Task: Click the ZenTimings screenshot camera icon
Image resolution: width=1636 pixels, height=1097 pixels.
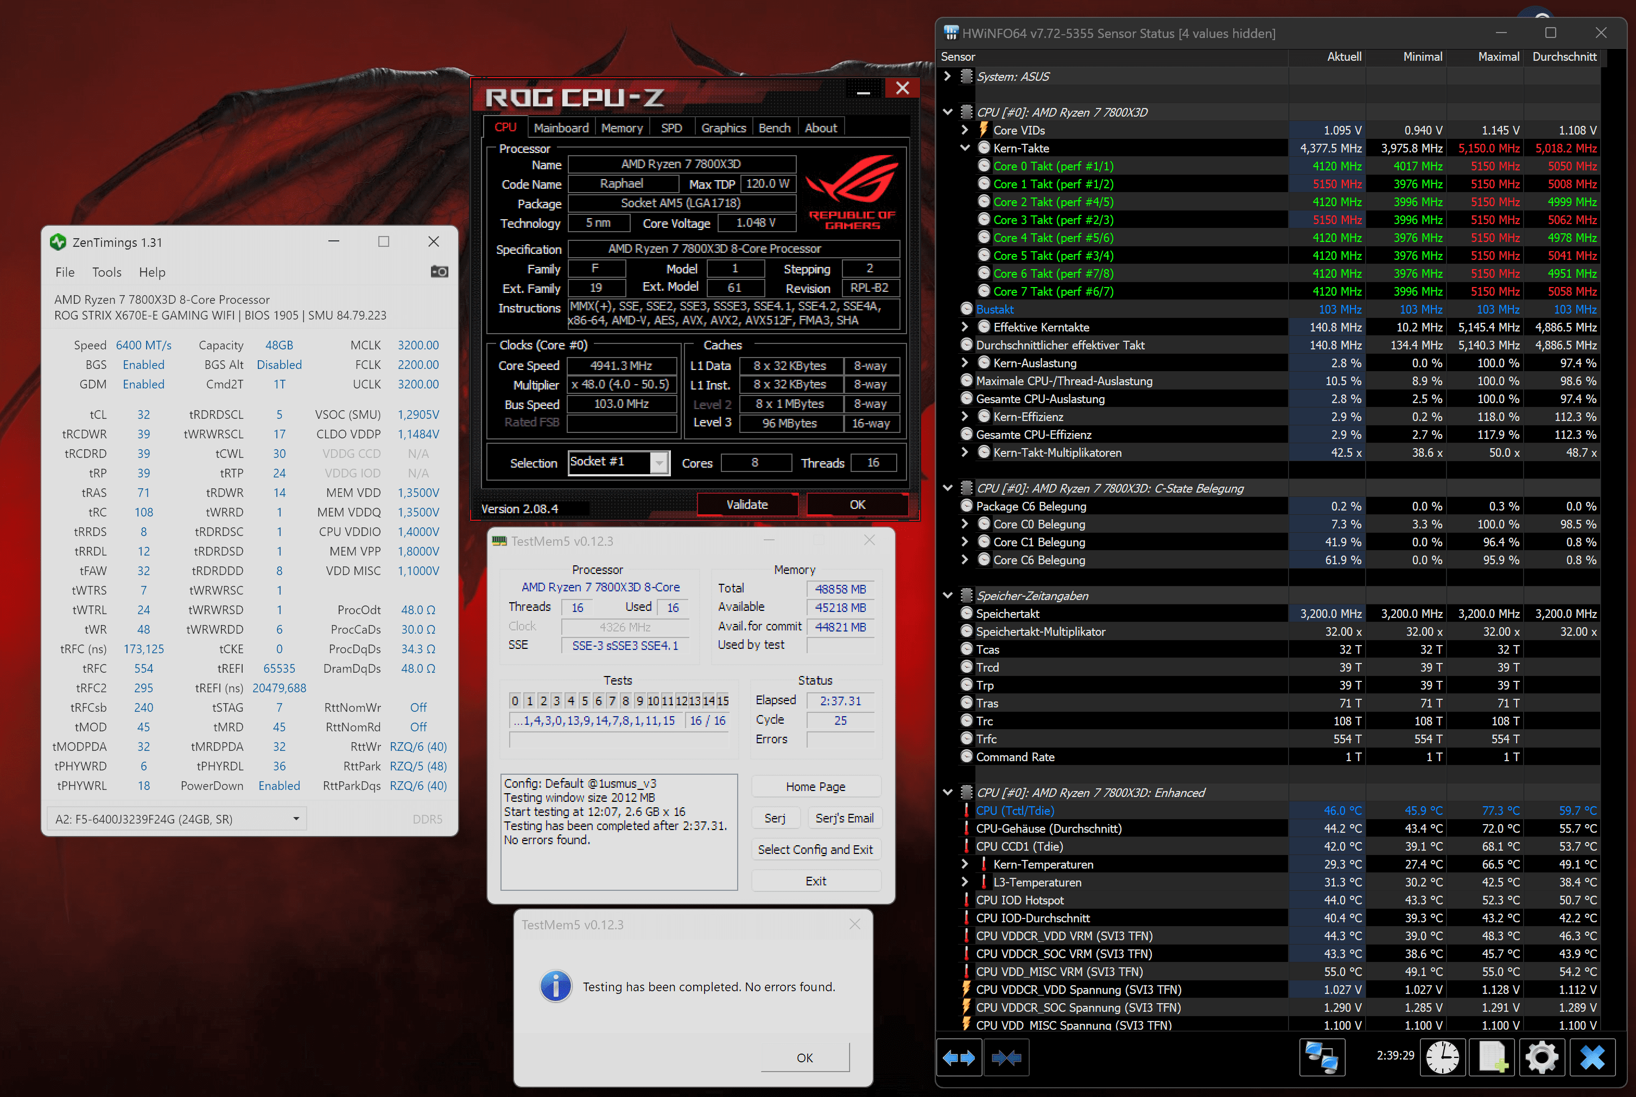Action: click(439, 271)
